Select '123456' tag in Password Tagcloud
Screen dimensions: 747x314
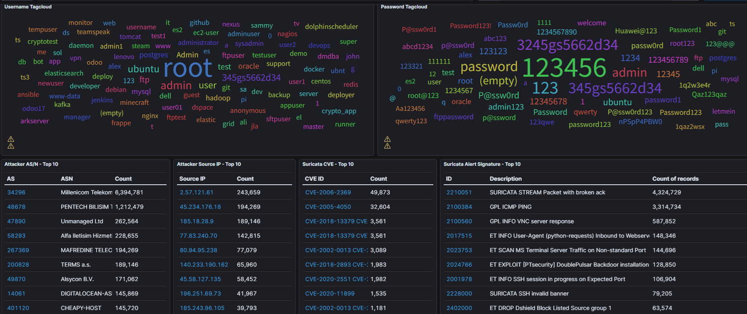pos(564,67)
